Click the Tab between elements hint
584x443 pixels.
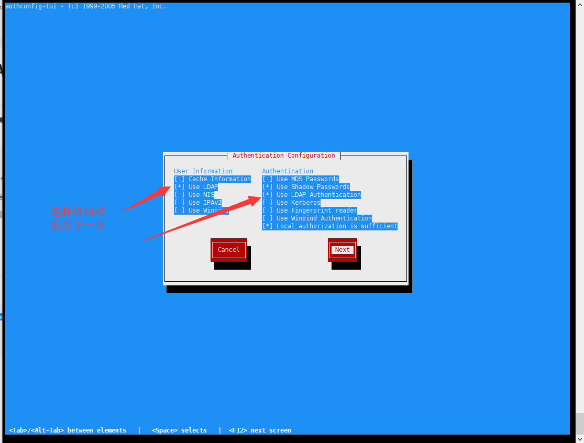(68, 430)
